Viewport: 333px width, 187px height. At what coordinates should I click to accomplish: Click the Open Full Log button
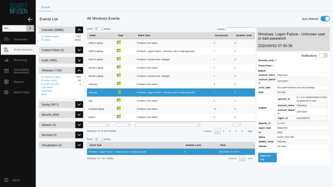click(x=267, y=157)
